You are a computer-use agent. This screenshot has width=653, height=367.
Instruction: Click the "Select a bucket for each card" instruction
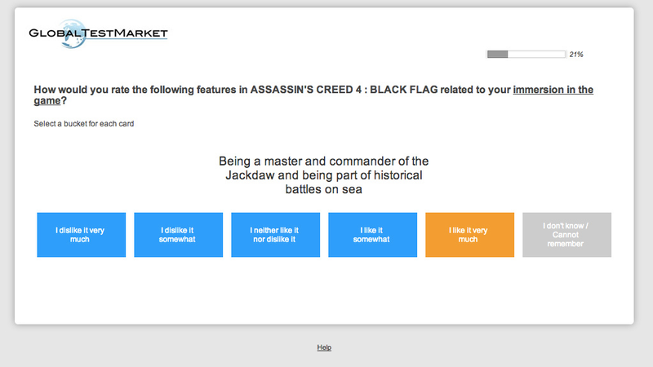[84, 124]
